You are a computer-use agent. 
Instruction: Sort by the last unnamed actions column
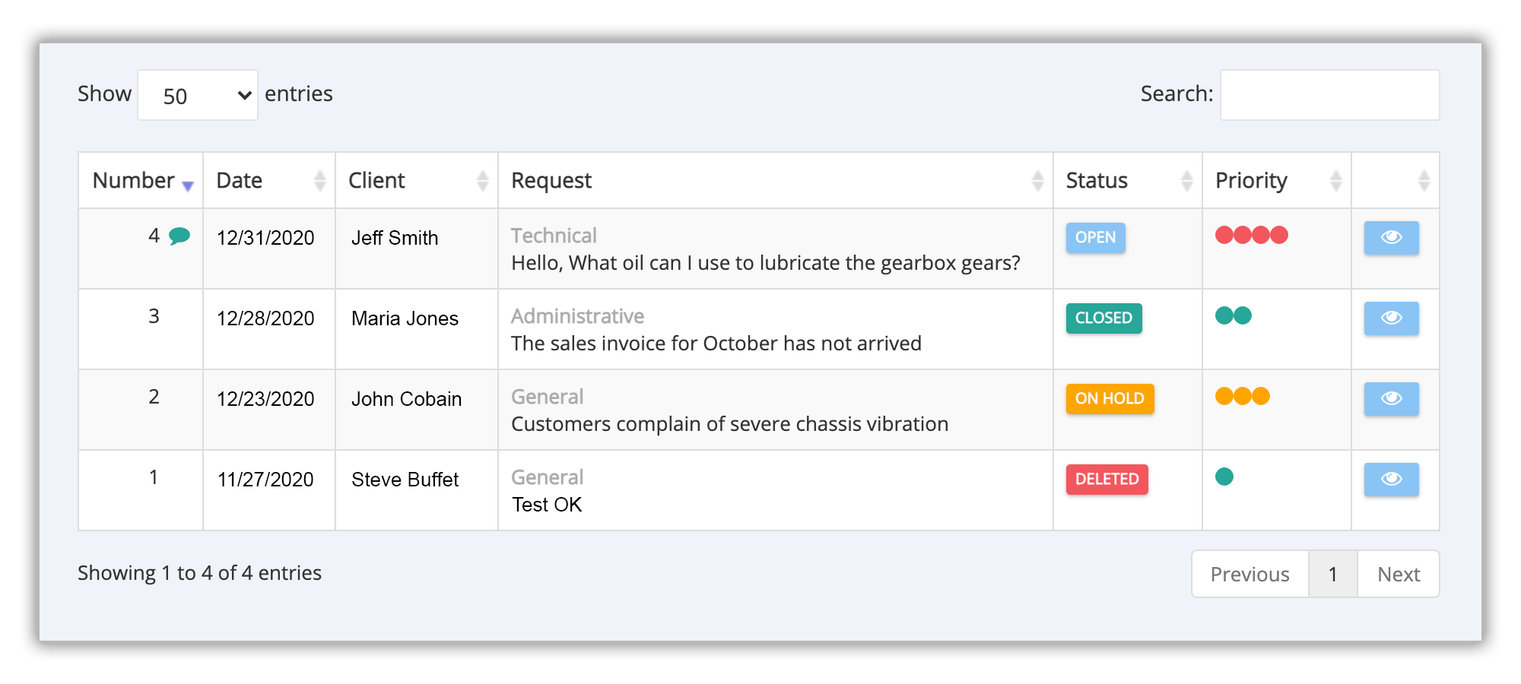coord(1396,180)
